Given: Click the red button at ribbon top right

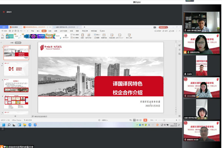Looking at the screenshot, I should coord(162,27).
